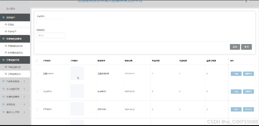Click the circle icon next to 传感器数据添加
The image size is (259, 126).
(6, 53)
